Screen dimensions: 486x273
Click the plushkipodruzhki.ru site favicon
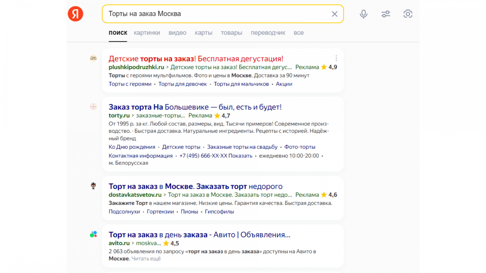93,58
